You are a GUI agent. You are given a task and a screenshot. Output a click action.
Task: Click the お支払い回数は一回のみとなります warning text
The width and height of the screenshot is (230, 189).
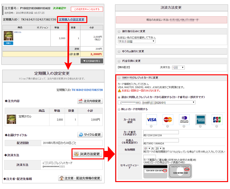[x=141, y=91]
